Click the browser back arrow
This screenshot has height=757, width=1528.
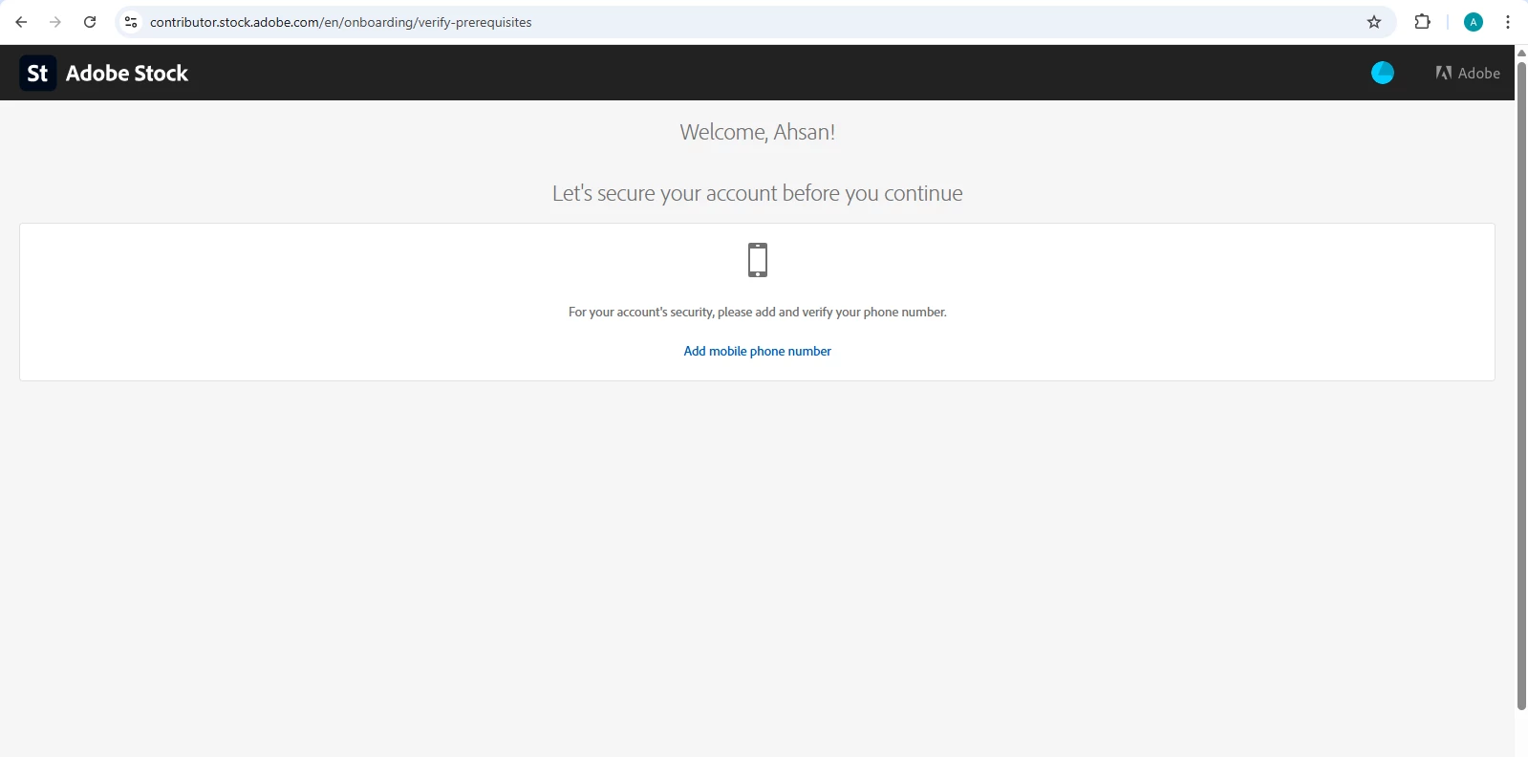(x=21, y=22)
